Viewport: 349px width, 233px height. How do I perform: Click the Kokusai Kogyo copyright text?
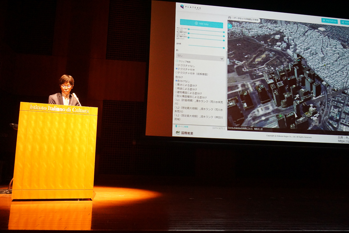(x=289, y=136)
